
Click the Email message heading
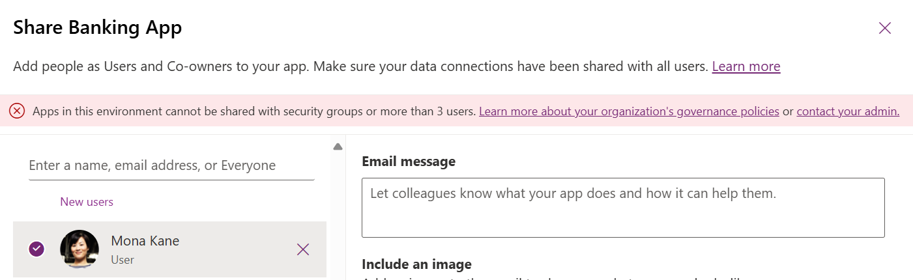coord(409,161)
